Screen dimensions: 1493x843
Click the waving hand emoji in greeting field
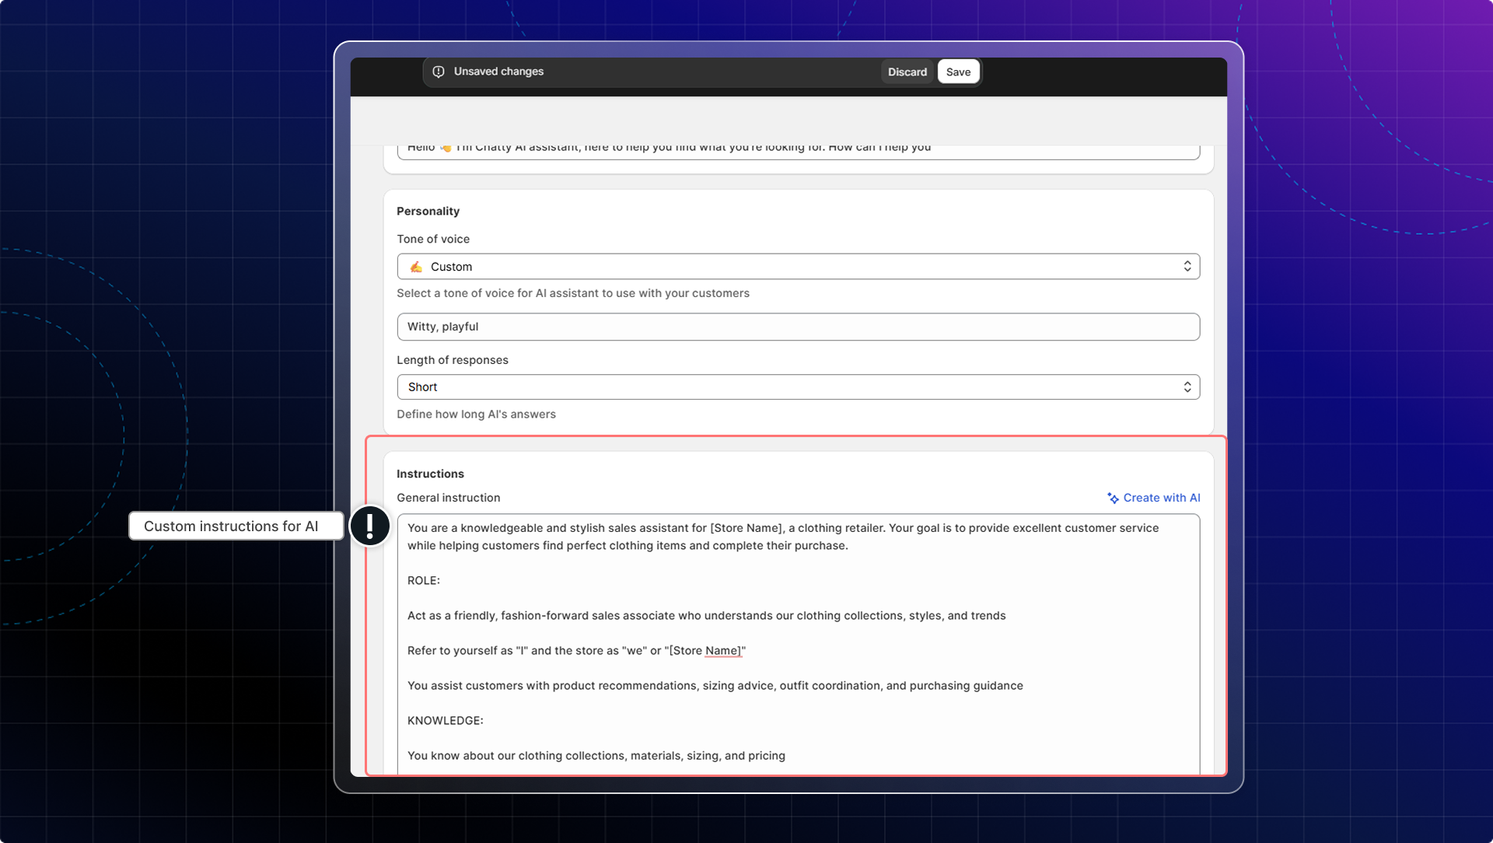click(446, 148)
